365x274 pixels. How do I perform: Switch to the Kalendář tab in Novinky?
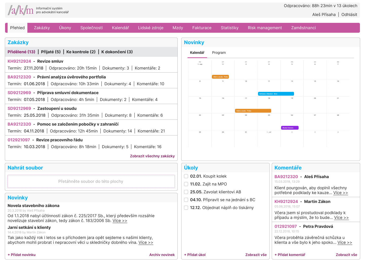point(197,53)
